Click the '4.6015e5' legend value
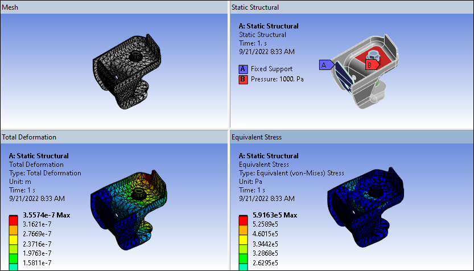The image size is (474, 271). tap(265, 234)
